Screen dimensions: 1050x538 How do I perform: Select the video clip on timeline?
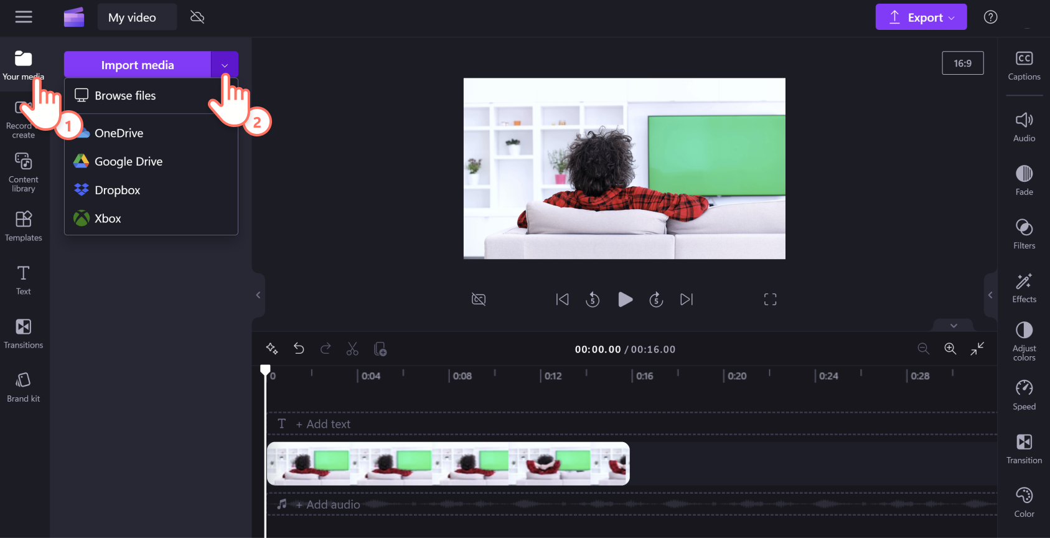click(x=448, y=464)
